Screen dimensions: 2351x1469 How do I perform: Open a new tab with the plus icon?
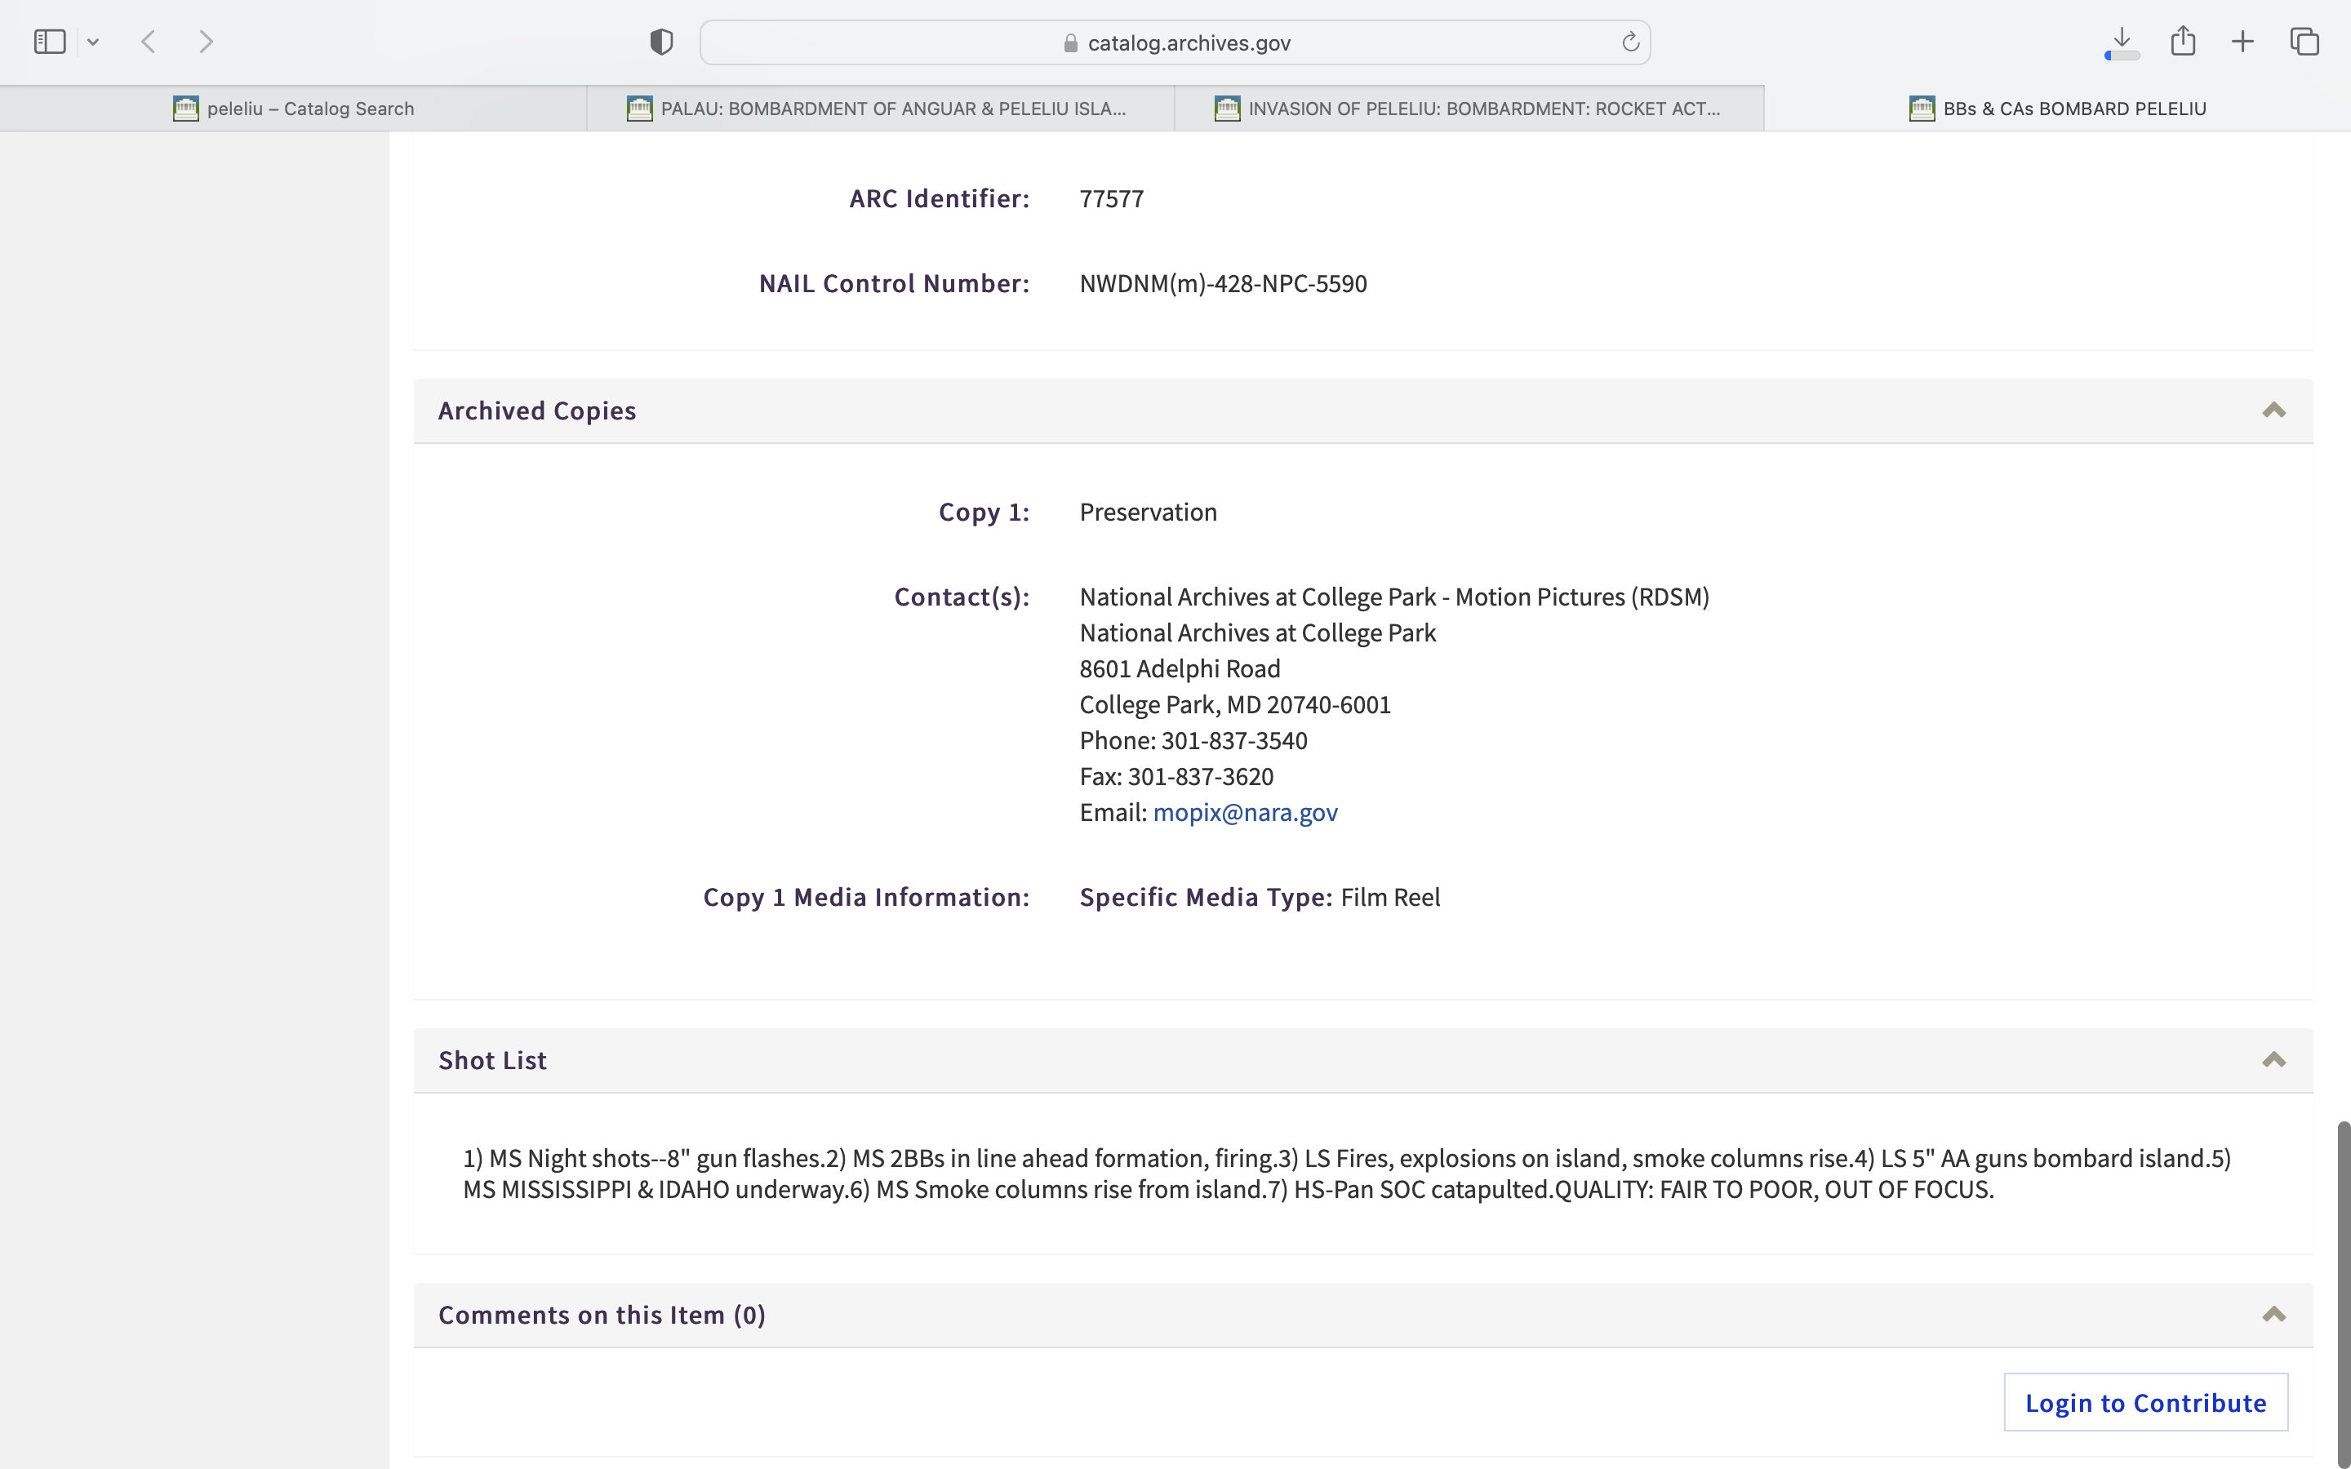point(2243,42)
